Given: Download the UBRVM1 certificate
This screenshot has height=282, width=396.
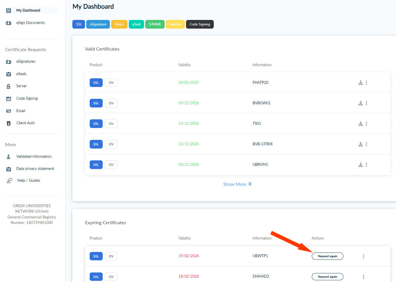Looking at the screenshot, I should coord(360,165).
